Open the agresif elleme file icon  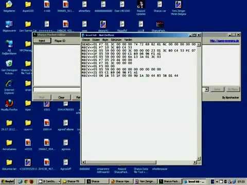point(65,125)
